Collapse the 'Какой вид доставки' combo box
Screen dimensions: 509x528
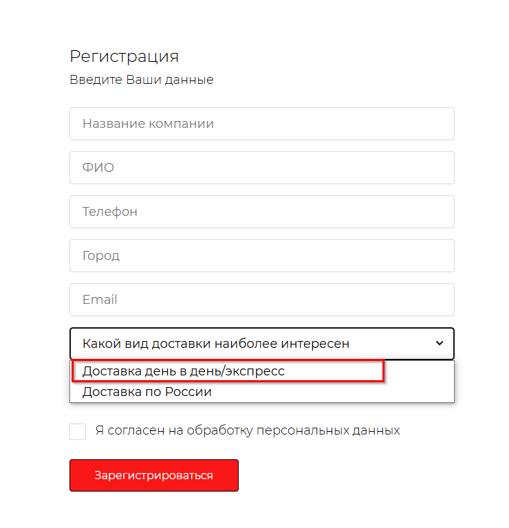pos(261,344)
